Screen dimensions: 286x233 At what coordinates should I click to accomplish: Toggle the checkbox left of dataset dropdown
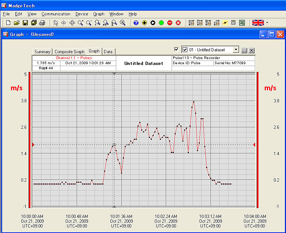[x=176, y=50]
